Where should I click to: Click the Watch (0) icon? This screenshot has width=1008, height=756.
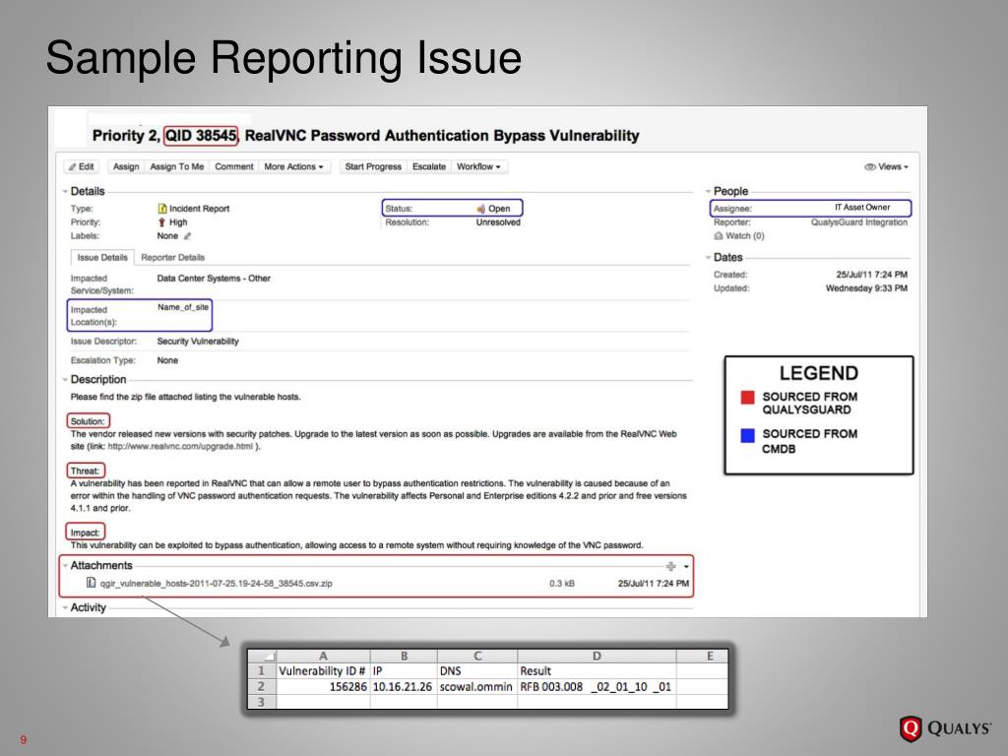(718, 236)
